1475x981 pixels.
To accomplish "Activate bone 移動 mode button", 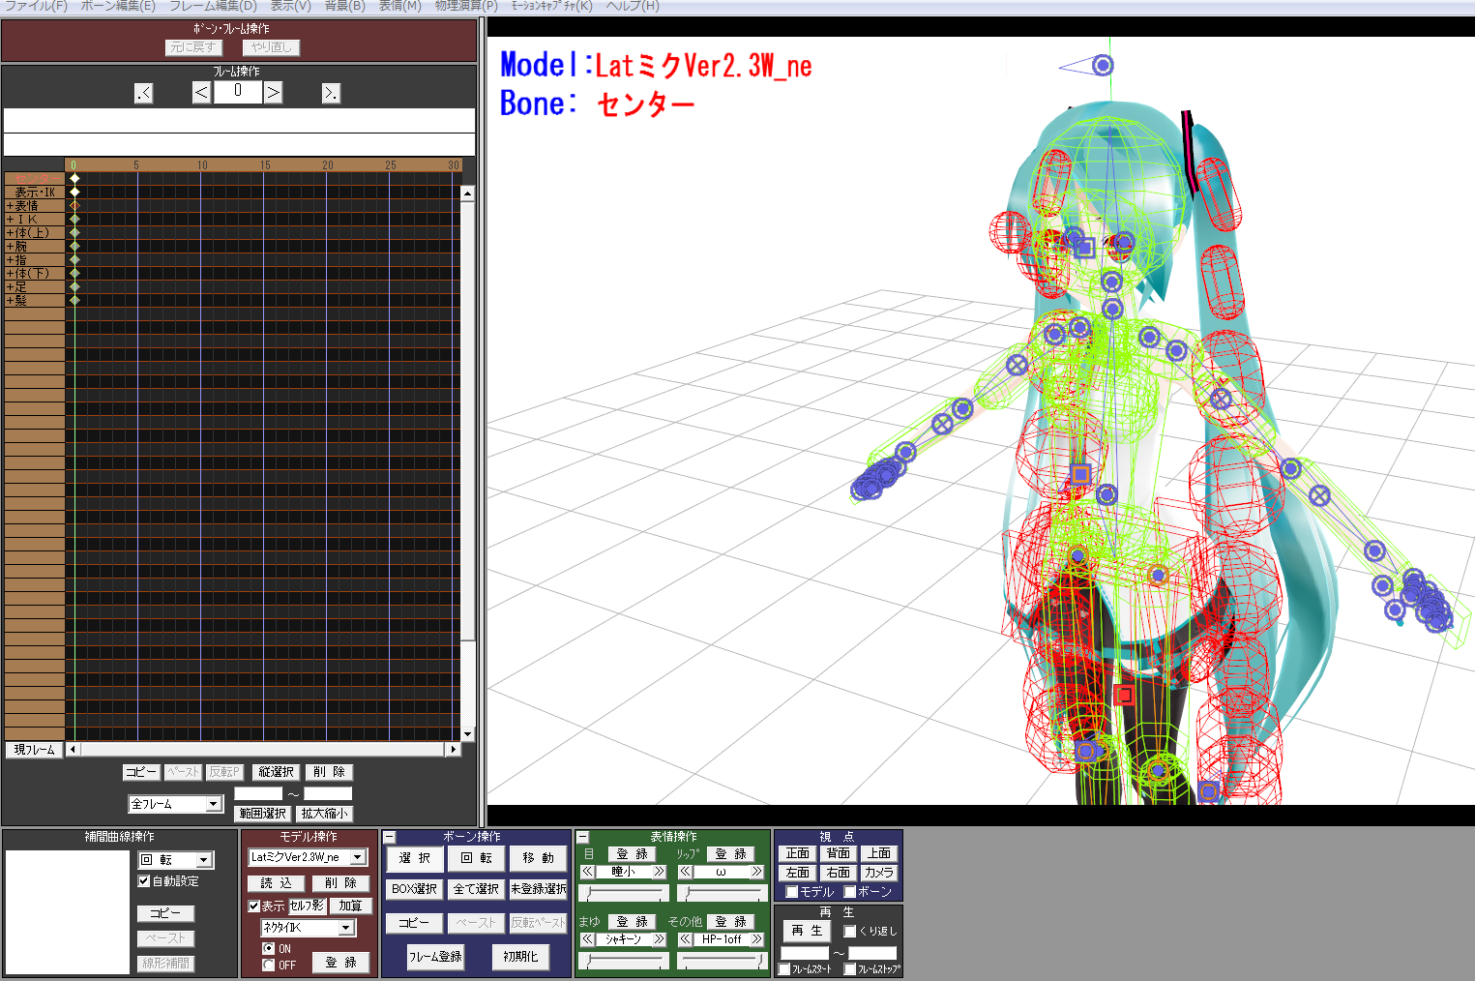I will click(538, 858).
